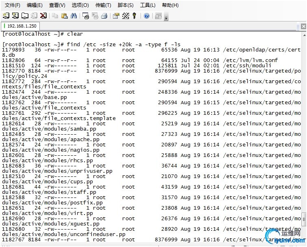Click 'dules/active/base.pp' text
The width and height of the screenshot is (307, 247).
click(35, 97)
